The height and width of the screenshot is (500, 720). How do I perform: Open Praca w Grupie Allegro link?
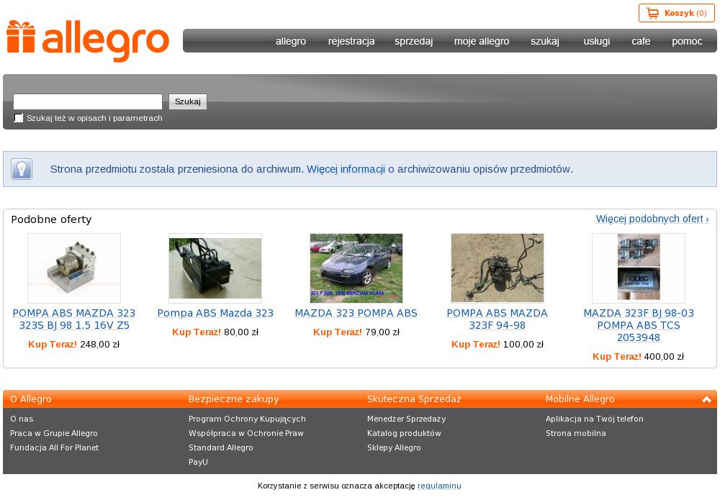tap(54, 433)
